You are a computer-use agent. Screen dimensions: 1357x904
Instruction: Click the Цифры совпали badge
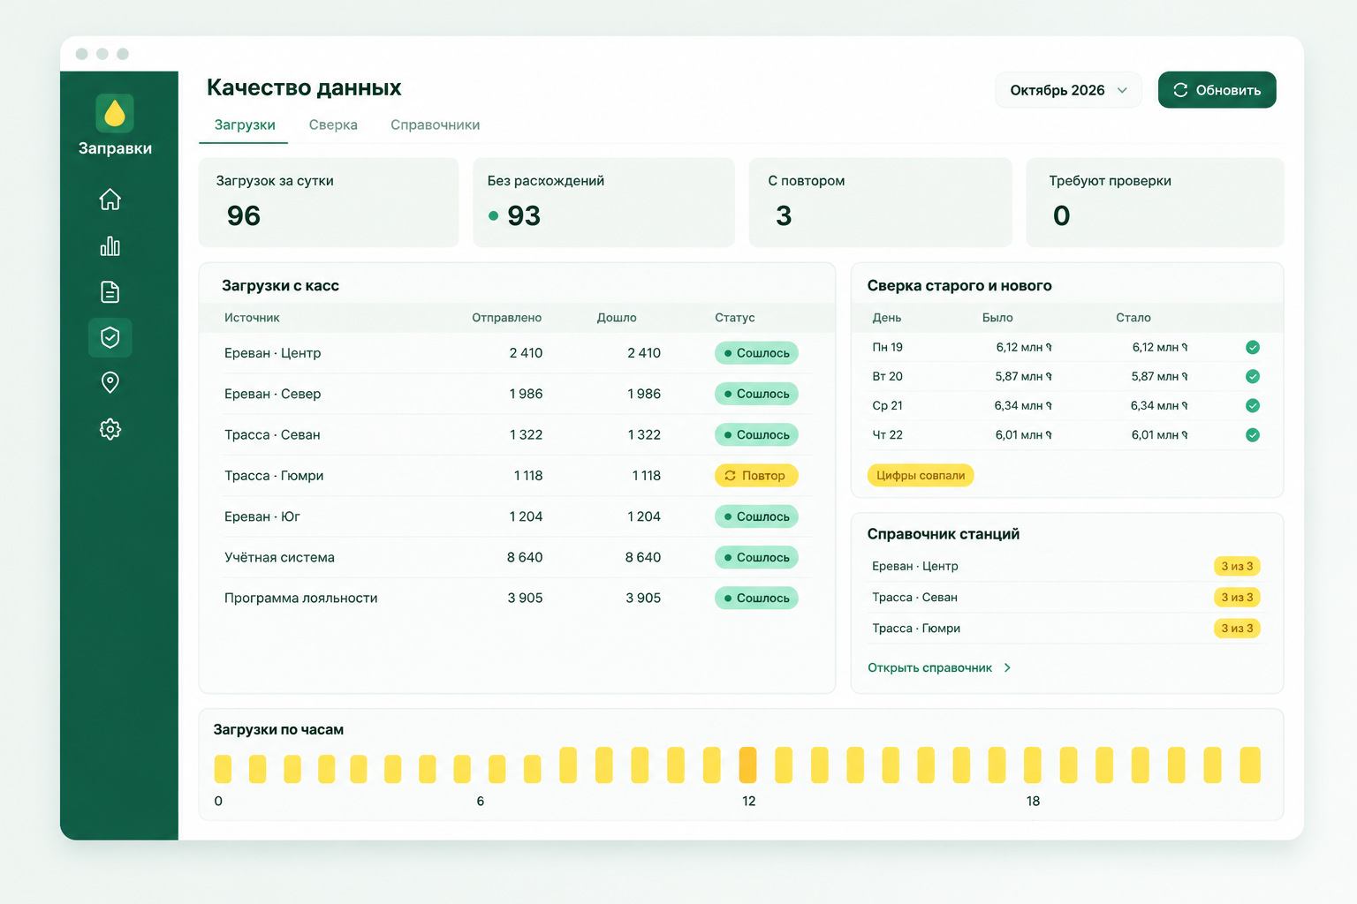921,476
